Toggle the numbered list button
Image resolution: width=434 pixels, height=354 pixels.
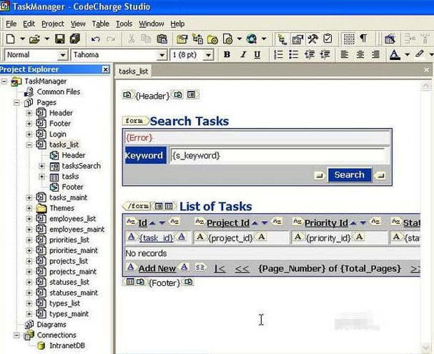[277, 54]
